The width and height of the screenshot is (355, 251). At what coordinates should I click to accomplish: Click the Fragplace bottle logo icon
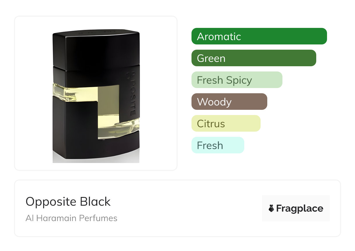click(271, 208)
